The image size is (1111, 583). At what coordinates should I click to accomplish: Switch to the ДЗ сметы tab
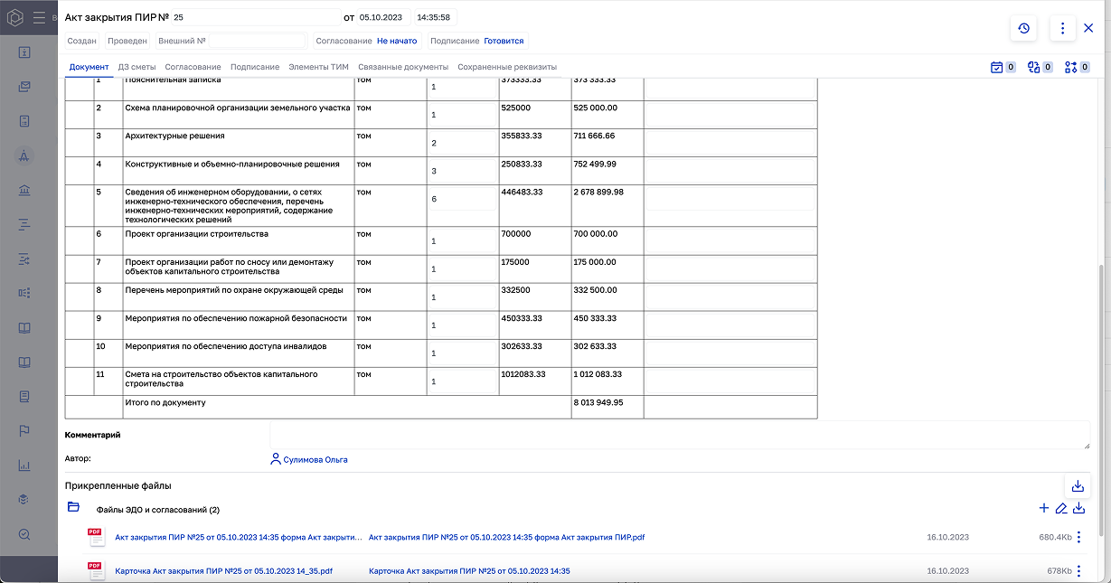(137, 67)
